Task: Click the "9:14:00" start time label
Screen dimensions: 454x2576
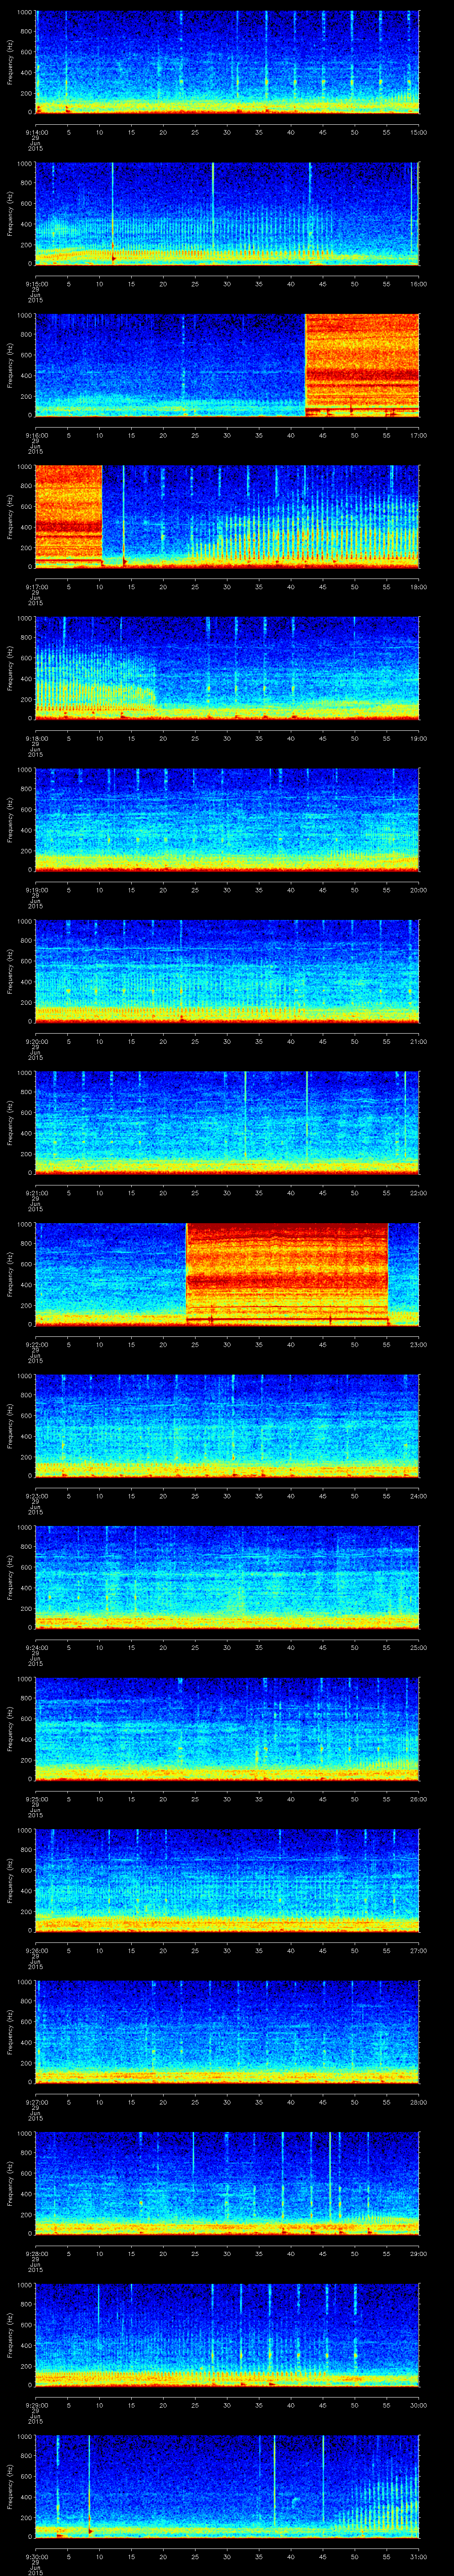Action: pyautogui.click(x=37, y=132)
